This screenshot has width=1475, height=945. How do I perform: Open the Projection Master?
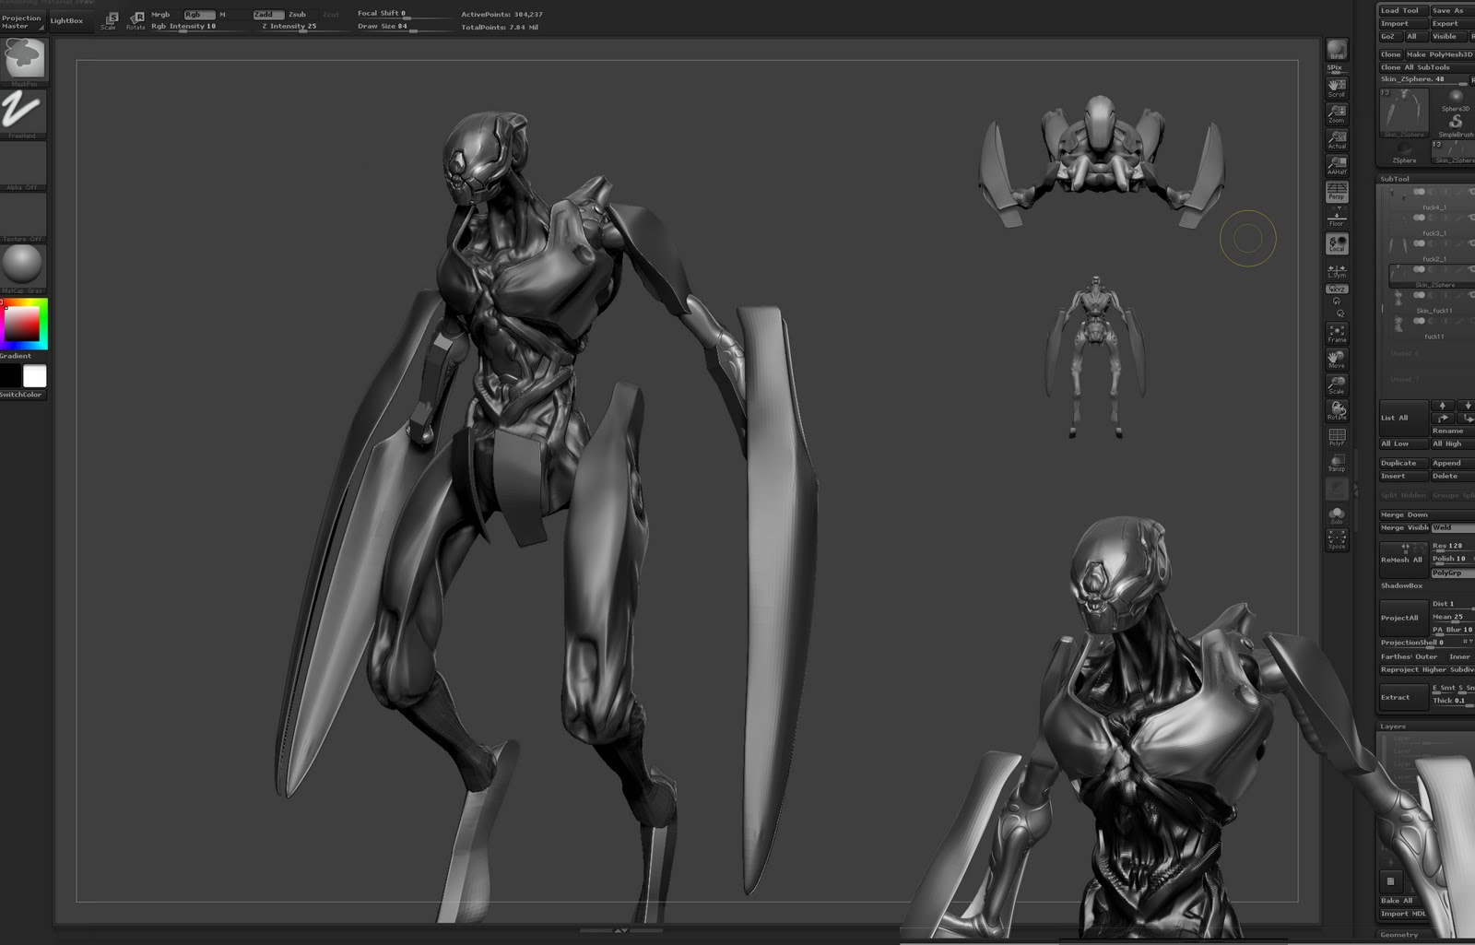tap(22, 21)
